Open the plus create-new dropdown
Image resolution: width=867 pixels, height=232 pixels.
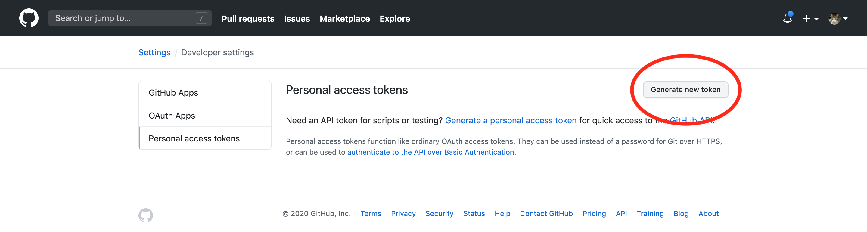pyautogui.click(x=810, y=19)
